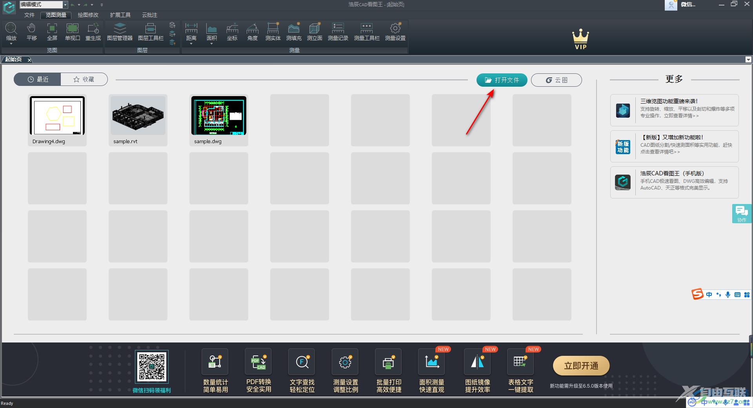
Task: Open the PDF转换 conversion feature
Action: (258, 362)
